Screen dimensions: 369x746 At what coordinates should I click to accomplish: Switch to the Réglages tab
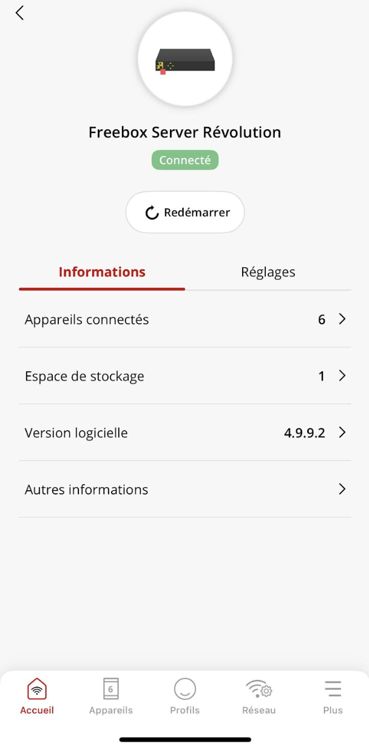tap(268, 272)
